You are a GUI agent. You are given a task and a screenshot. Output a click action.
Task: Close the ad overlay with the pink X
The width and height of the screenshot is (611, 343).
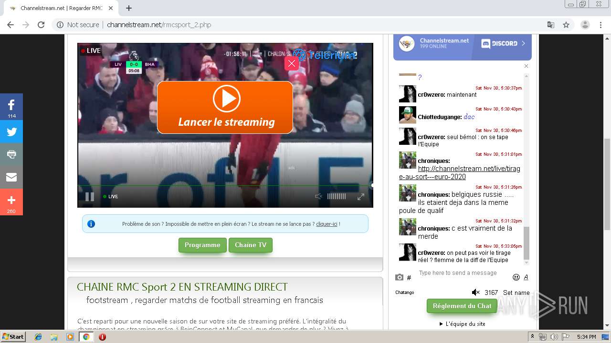[x=292, y=63]
